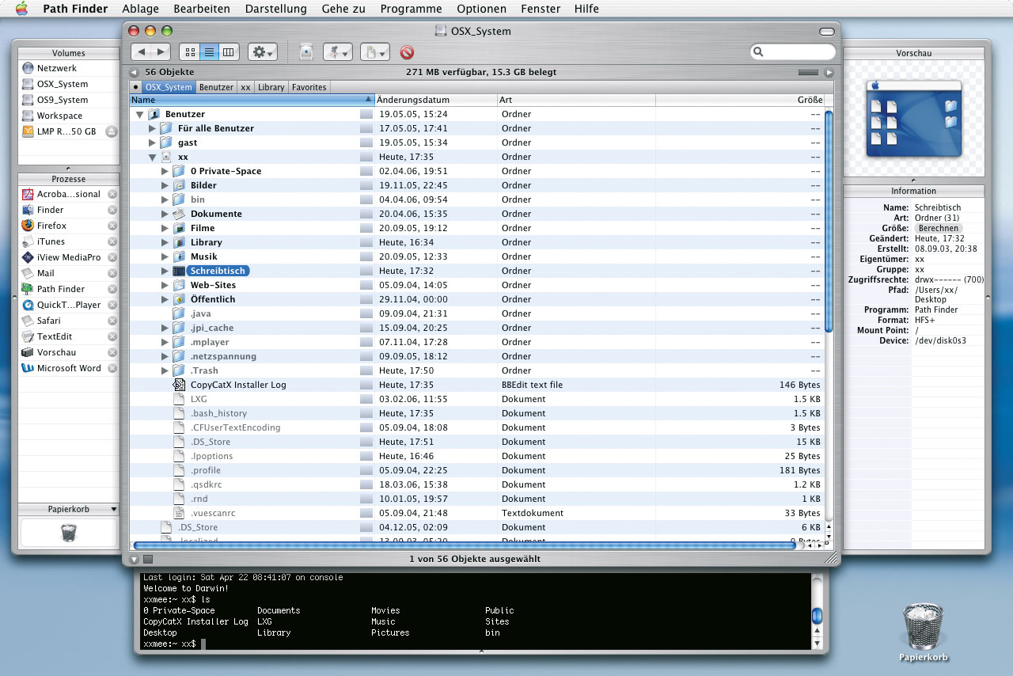Sort by Größe column header
1013x676 pixels.
pyautogui.click(x=740, y=100)
